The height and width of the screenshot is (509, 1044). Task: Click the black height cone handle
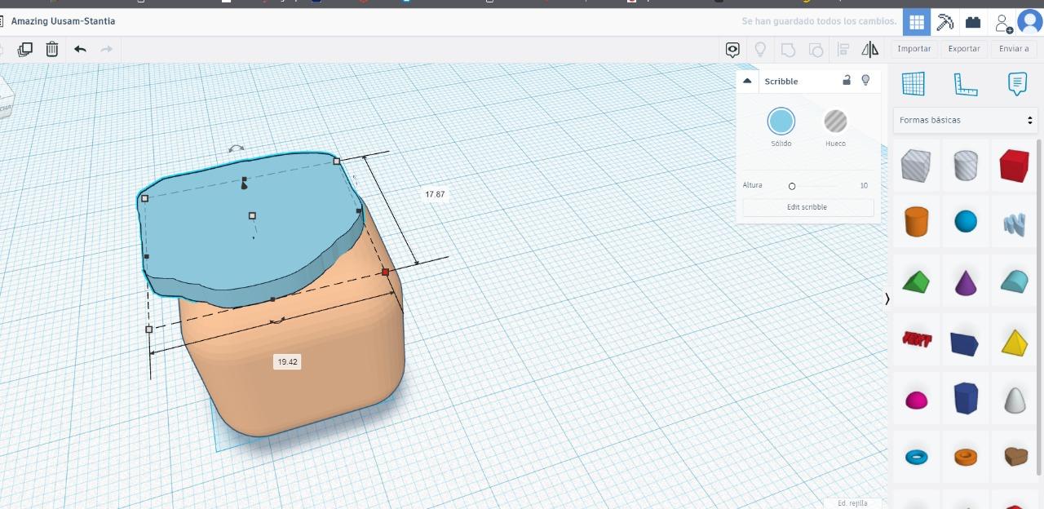[x=244, y=184]
